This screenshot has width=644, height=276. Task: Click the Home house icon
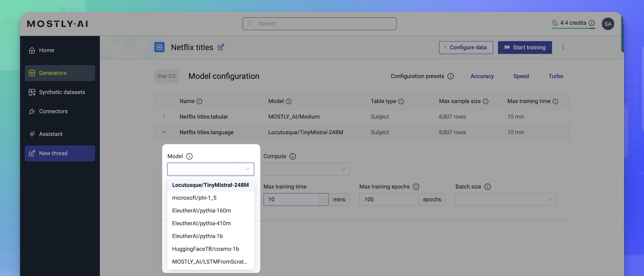(x=32, y=50)
